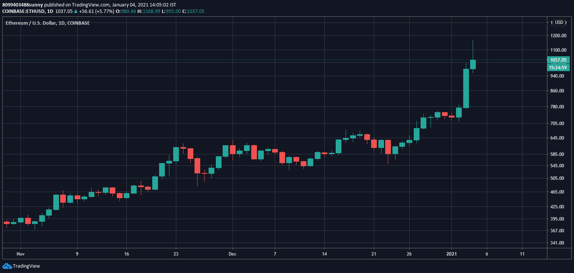The image size is (574, 273).
Task: Click the COINBASE:ETHUSD symbol in the header
Action: point(24,11)
